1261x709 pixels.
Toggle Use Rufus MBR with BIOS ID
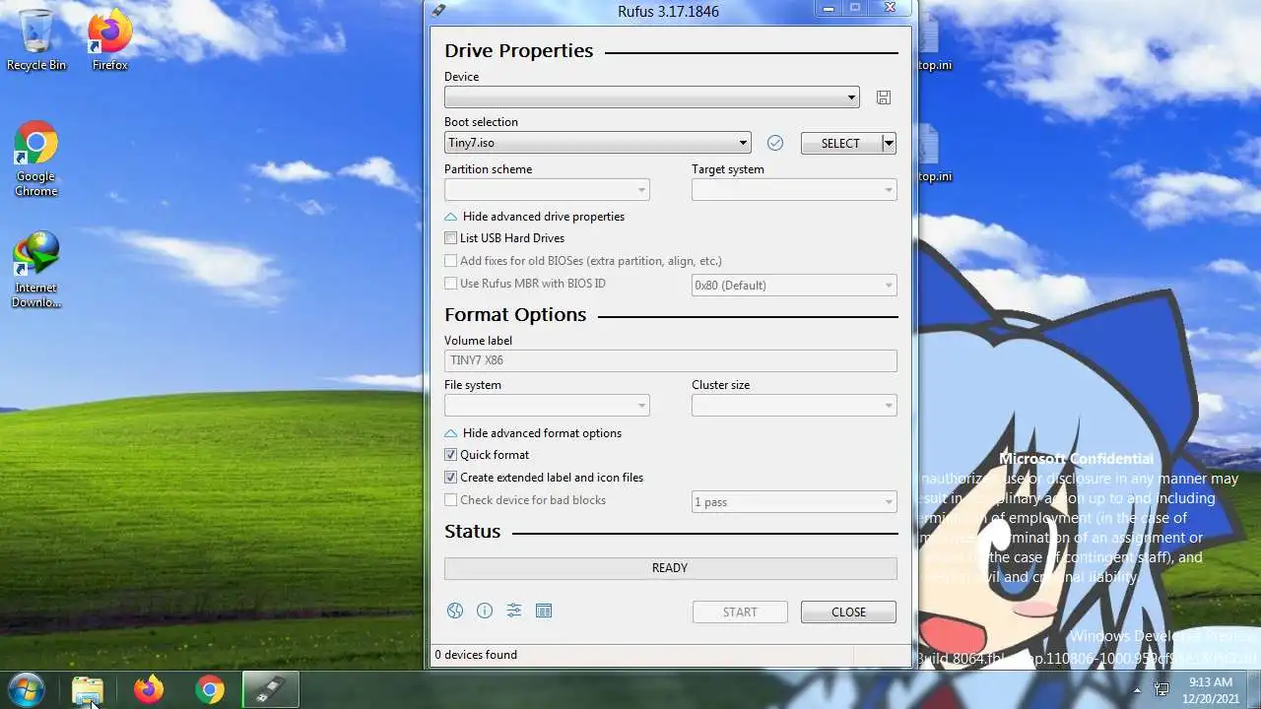(450, 284)
